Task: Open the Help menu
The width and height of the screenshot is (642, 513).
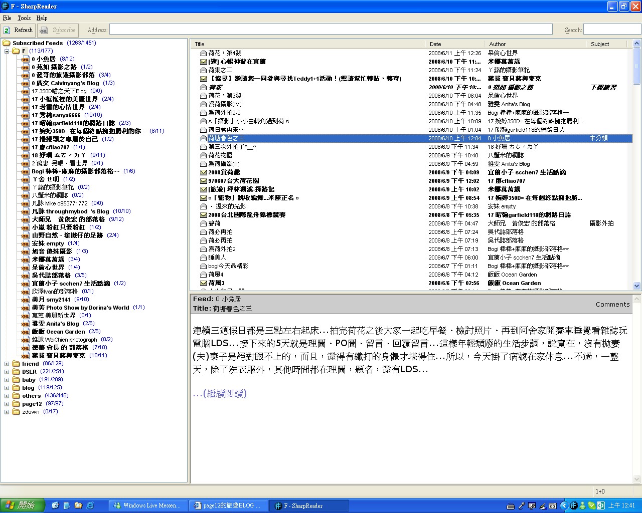Action: coord(42,18)
